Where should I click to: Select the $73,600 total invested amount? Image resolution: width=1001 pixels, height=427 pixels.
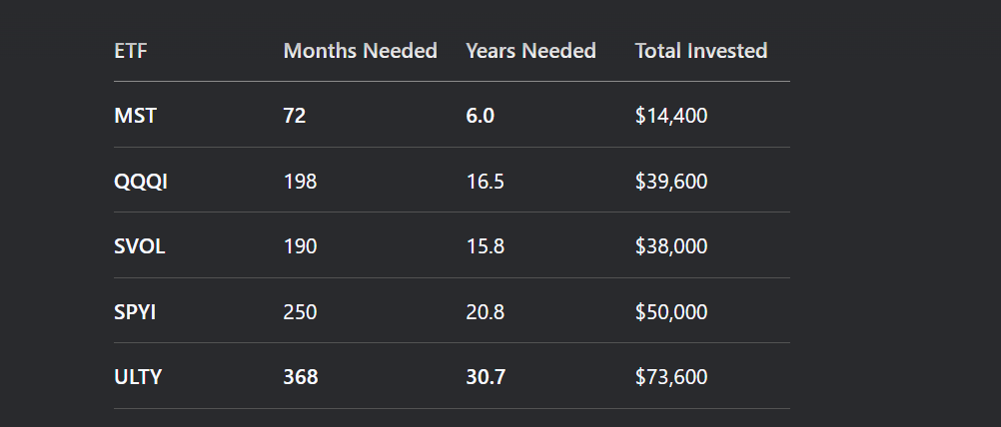[671, 377]
